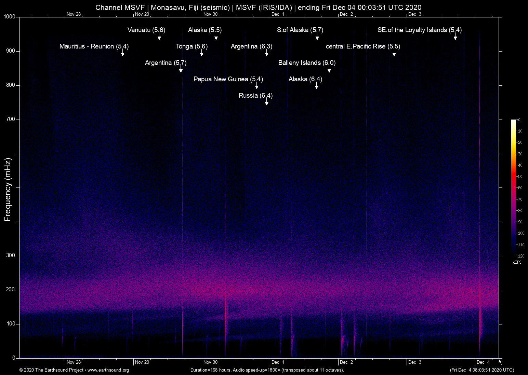Click the SE.of the Loyalty Islands (5.4) label
This screenshot has width=528, height=375.
[x=420, y=30]
